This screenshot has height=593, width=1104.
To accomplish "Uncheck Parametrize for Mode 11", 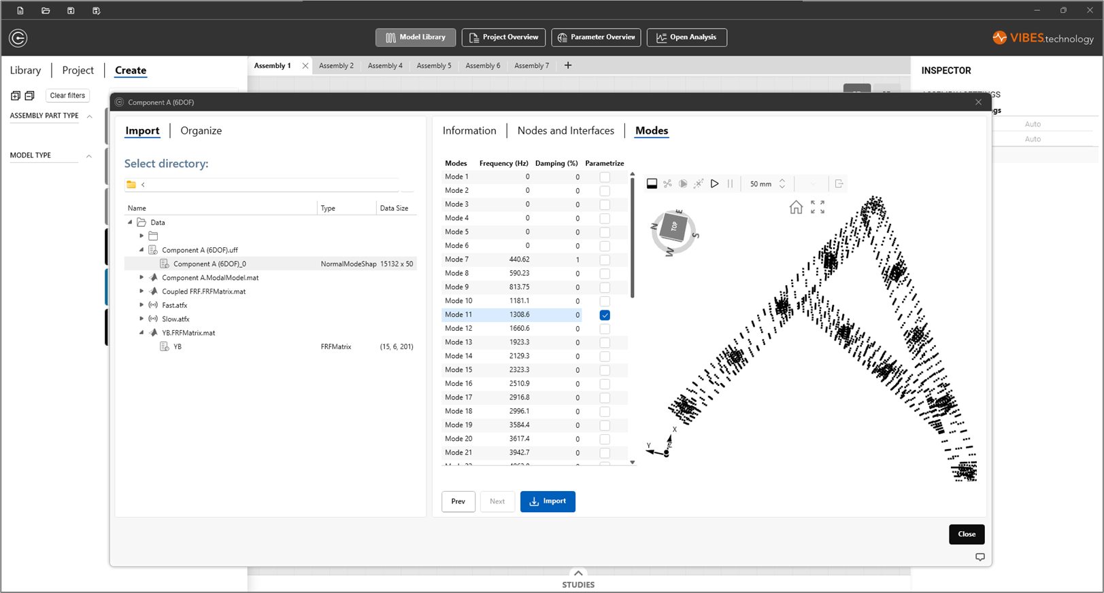I will click(x=605, y=315).
